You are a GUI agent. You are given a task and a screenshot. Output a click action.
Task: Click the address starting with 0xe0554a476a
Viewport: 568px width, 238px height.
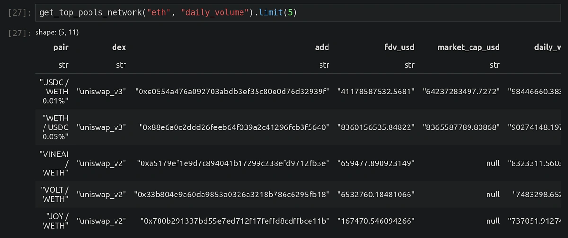(232, 92)
